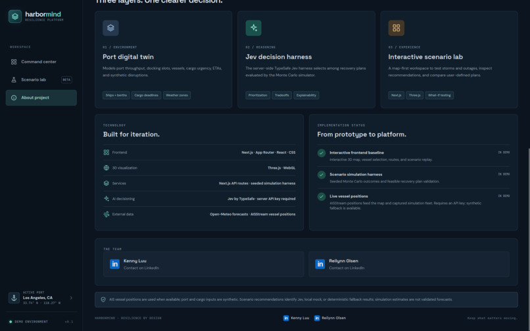
Task: Click Los Angeles, CA active port name
Action: click(37, 298)
